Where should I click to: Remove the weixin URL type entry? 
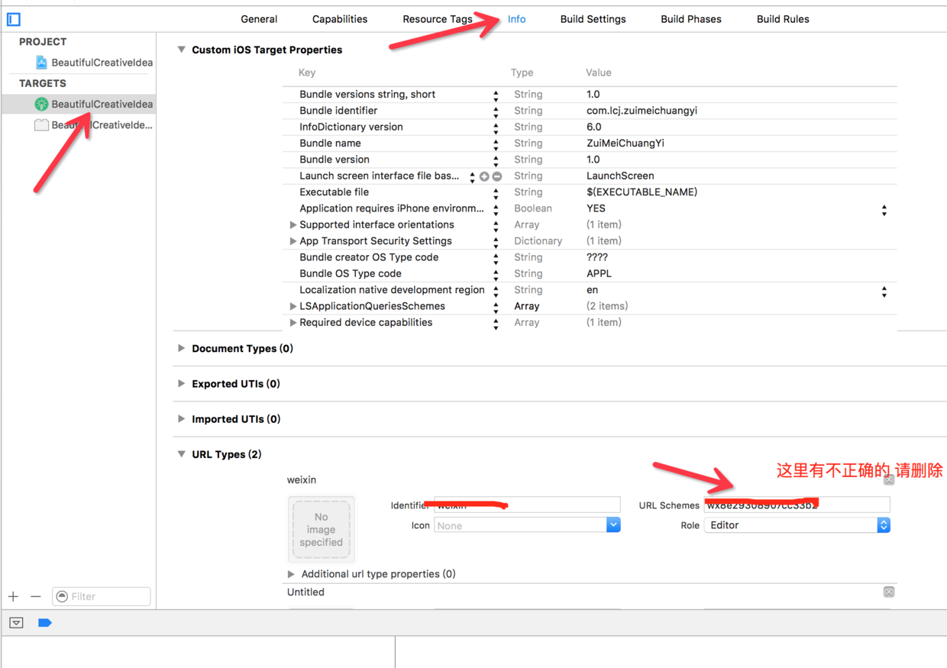(x=889, y=480)
